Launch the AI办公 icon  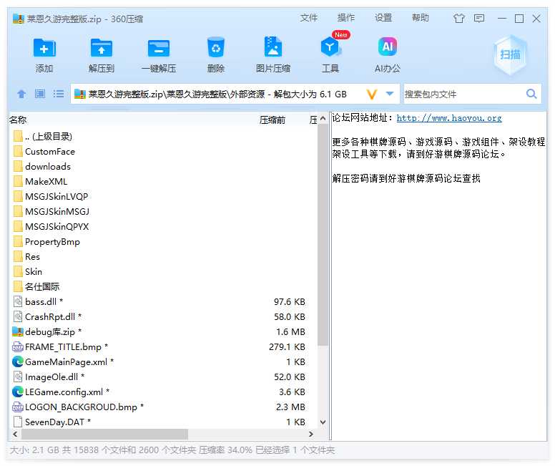(387, 47)
